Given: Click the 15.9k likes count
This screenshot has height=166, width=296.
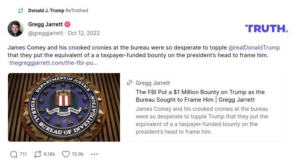Looking at the screenshot, I should pos(78,154).
